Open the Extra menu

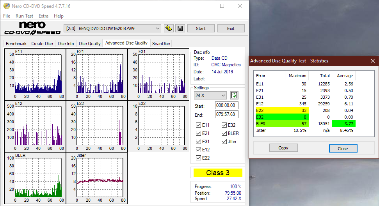(x=43, y=16)
